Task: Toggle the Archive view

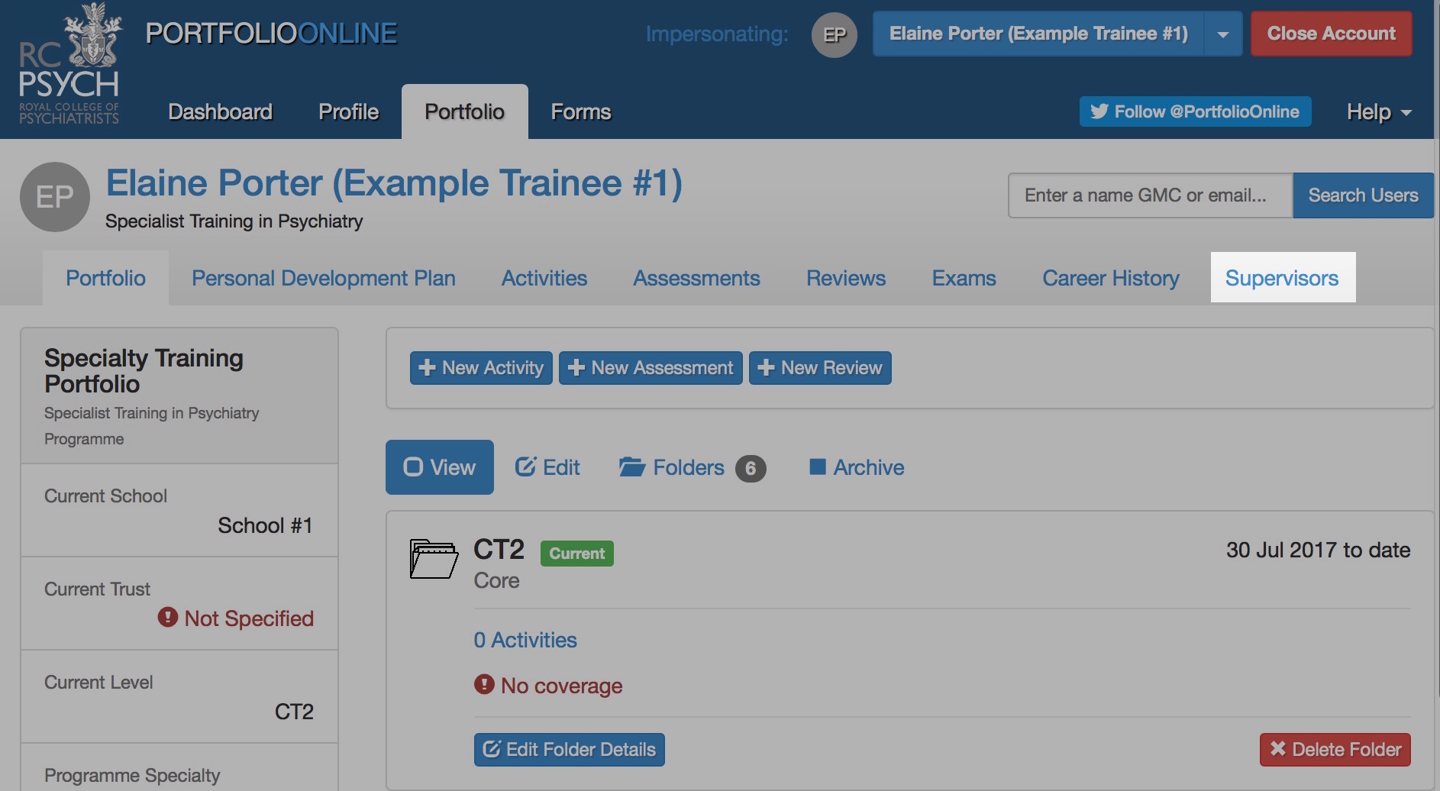Action: coord(857,467)
